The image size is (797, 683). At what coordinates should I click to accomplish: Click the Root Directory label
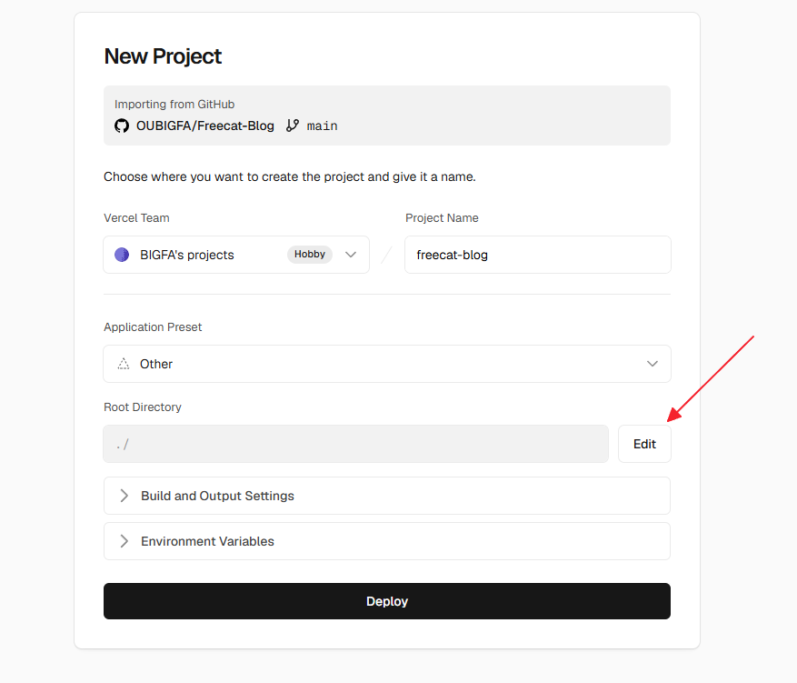click(x=143, y=407)
